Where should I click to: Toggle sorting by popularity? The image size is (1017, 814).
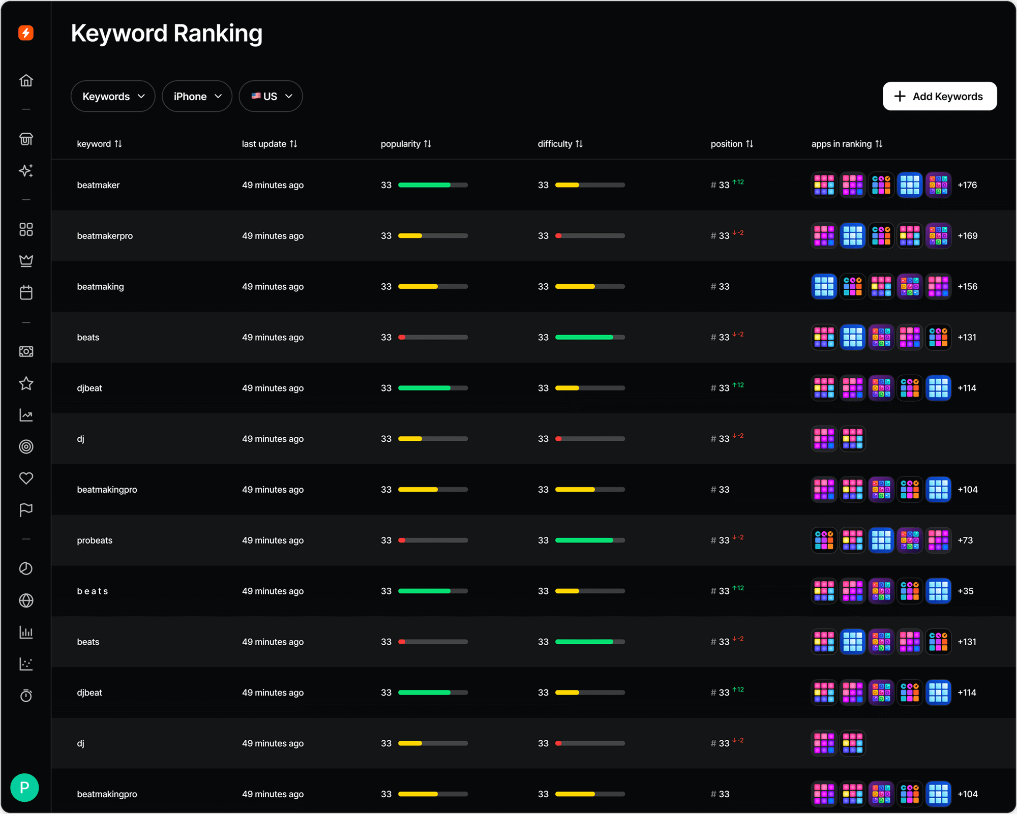coord(427,144)
